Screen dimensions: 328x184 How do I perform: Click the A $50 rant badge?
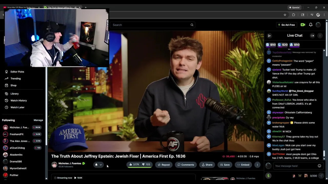coord(294,45)
